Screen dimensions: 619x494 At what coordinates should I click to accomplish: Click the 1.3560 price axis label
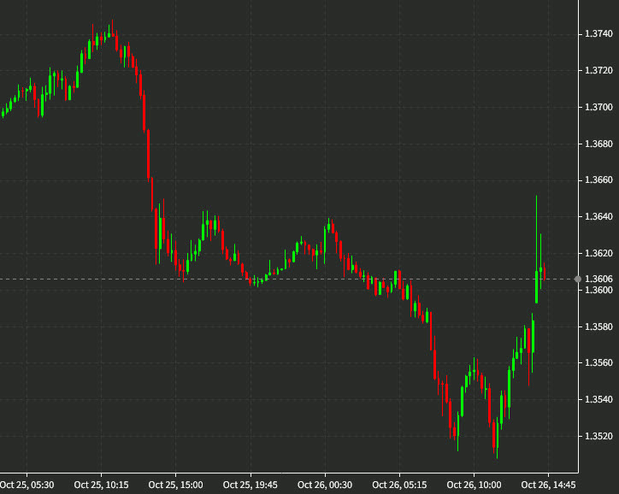click(x=598, y=363)
